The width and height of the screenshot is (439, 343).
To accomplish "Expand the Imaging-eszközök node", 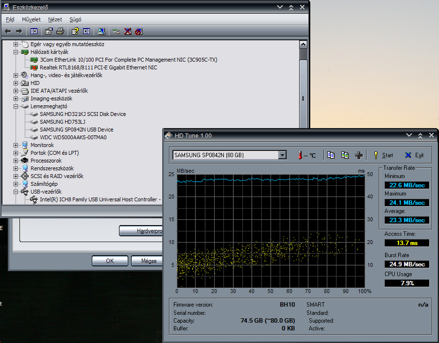I will (16, 99).
